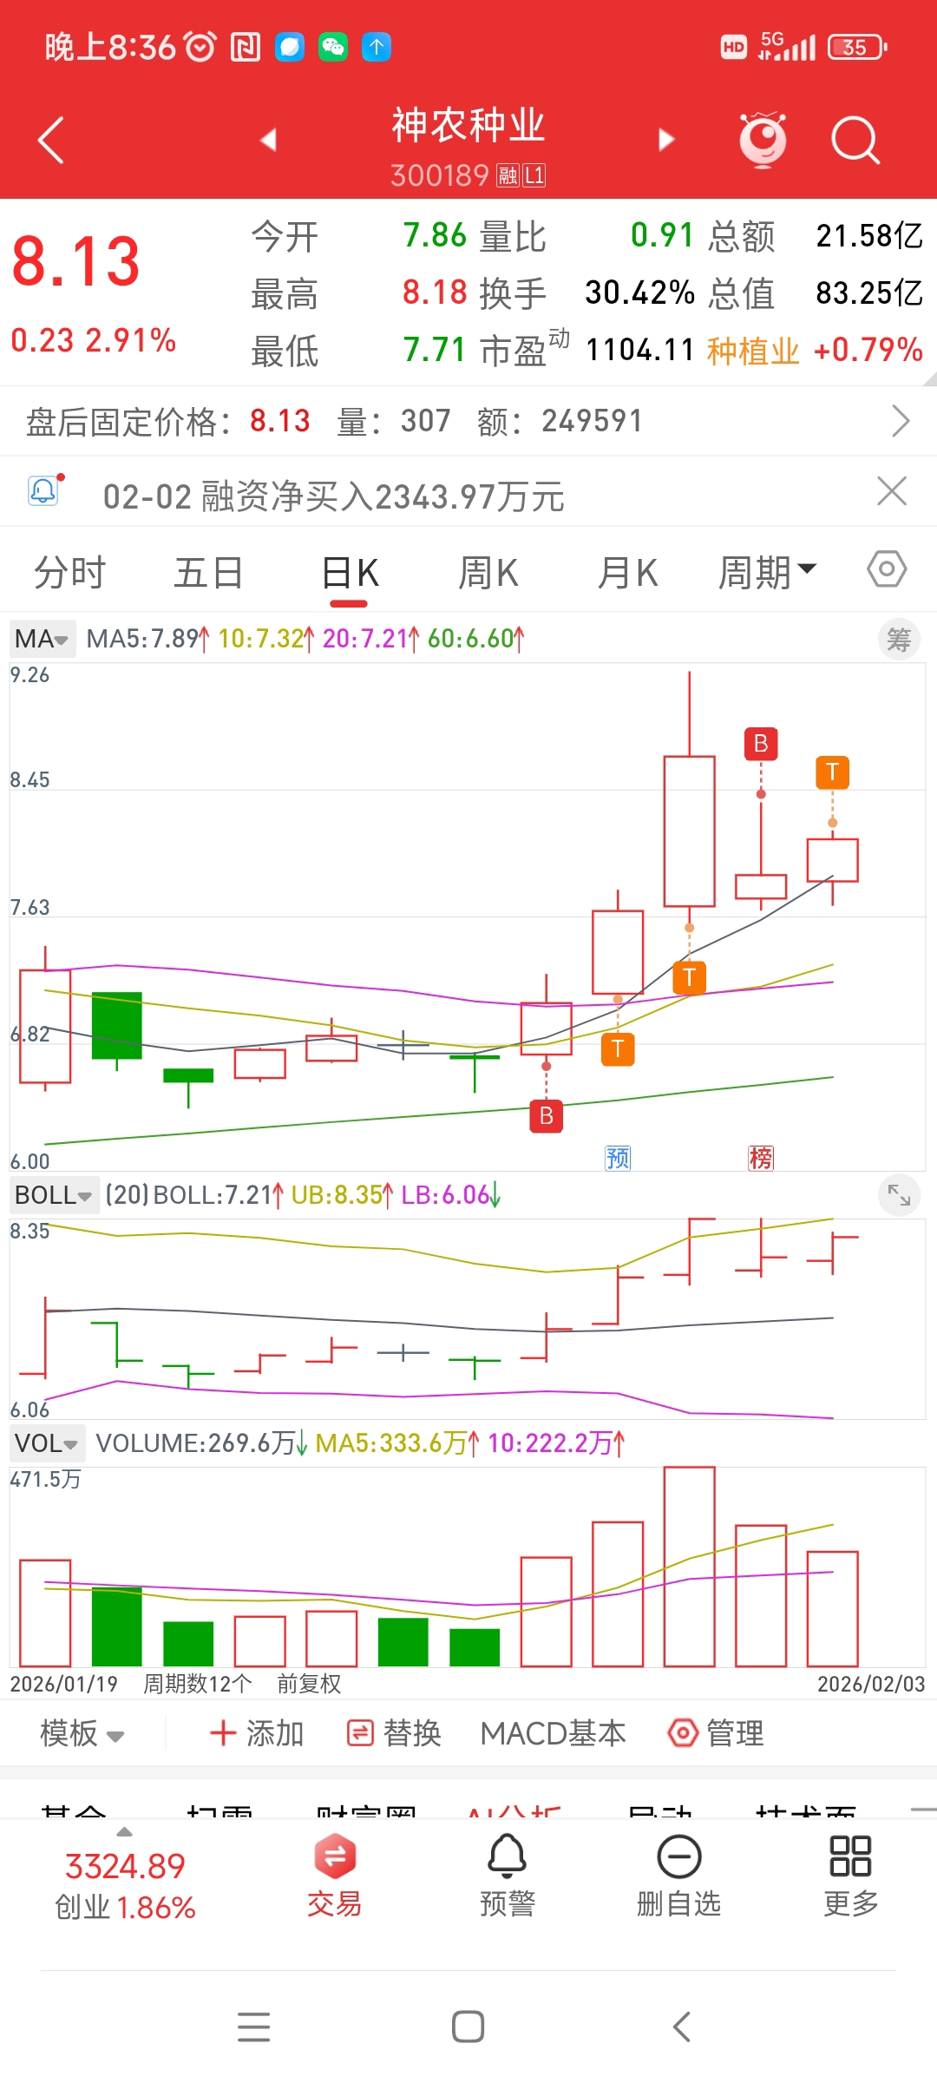Open the 种植业 sector link

(x=753, y=351)
